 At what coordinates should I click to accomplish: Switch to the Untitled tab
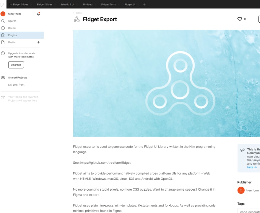click(x=88, y=4)
